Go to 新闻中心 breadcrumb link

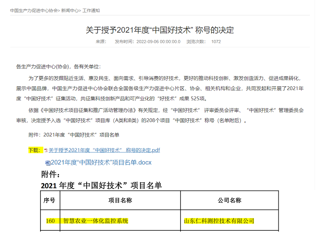coord(69,11)
